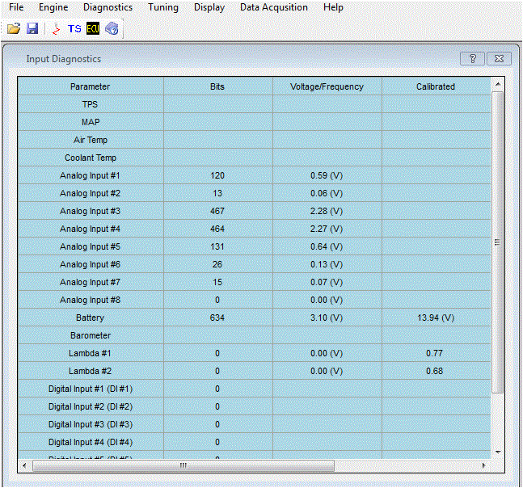Click the Voltage/Frequency column header
The height and width of the screenshot is (488, 523).
[x=327, y=86]
